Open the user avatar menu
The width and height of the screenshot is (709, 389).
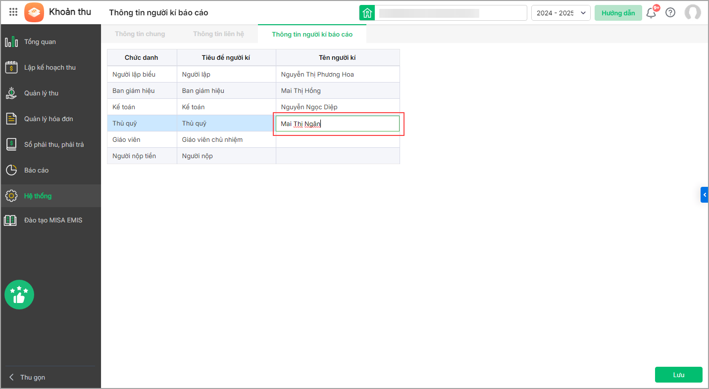(693, 13)
